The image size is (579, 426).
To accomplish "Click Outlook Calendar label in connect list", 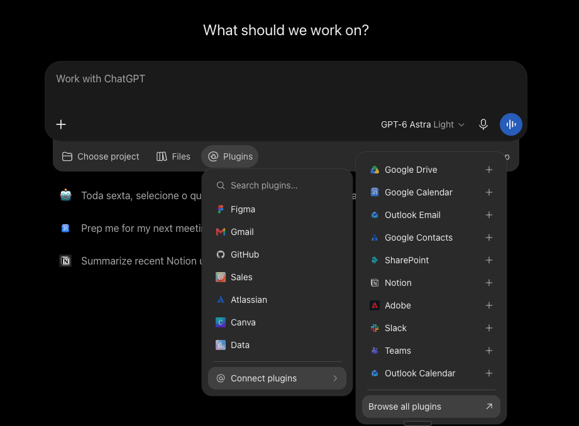I will click(x=420, y=373).
